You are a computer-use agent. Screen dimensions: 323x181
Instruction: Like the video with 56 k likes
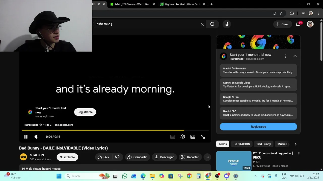(x=103, y=157)
